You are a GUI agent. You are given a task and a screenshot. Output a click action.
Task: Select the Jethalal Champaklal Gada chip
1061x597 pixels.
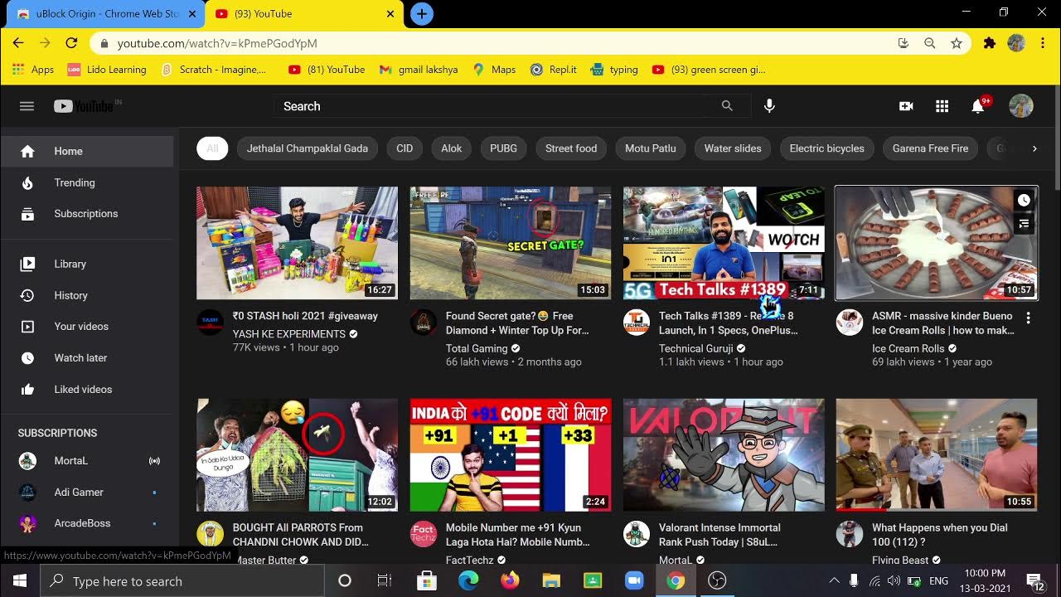308,148
